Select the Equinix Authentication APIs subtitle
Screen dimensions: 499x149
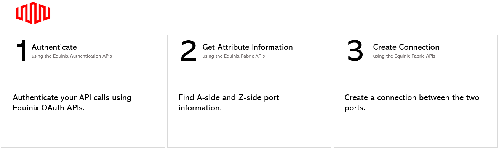72,56
